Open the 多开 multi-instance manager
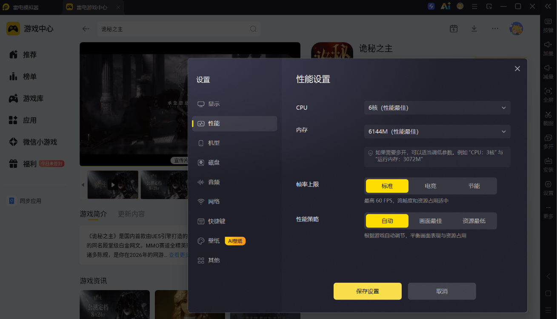 pyautogui.click(x=548, y=141)
